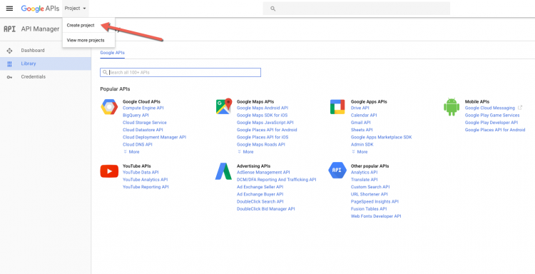Open Google Maps Roads API link
Viewport: 535px width, 274px height.
click(260, 145)
